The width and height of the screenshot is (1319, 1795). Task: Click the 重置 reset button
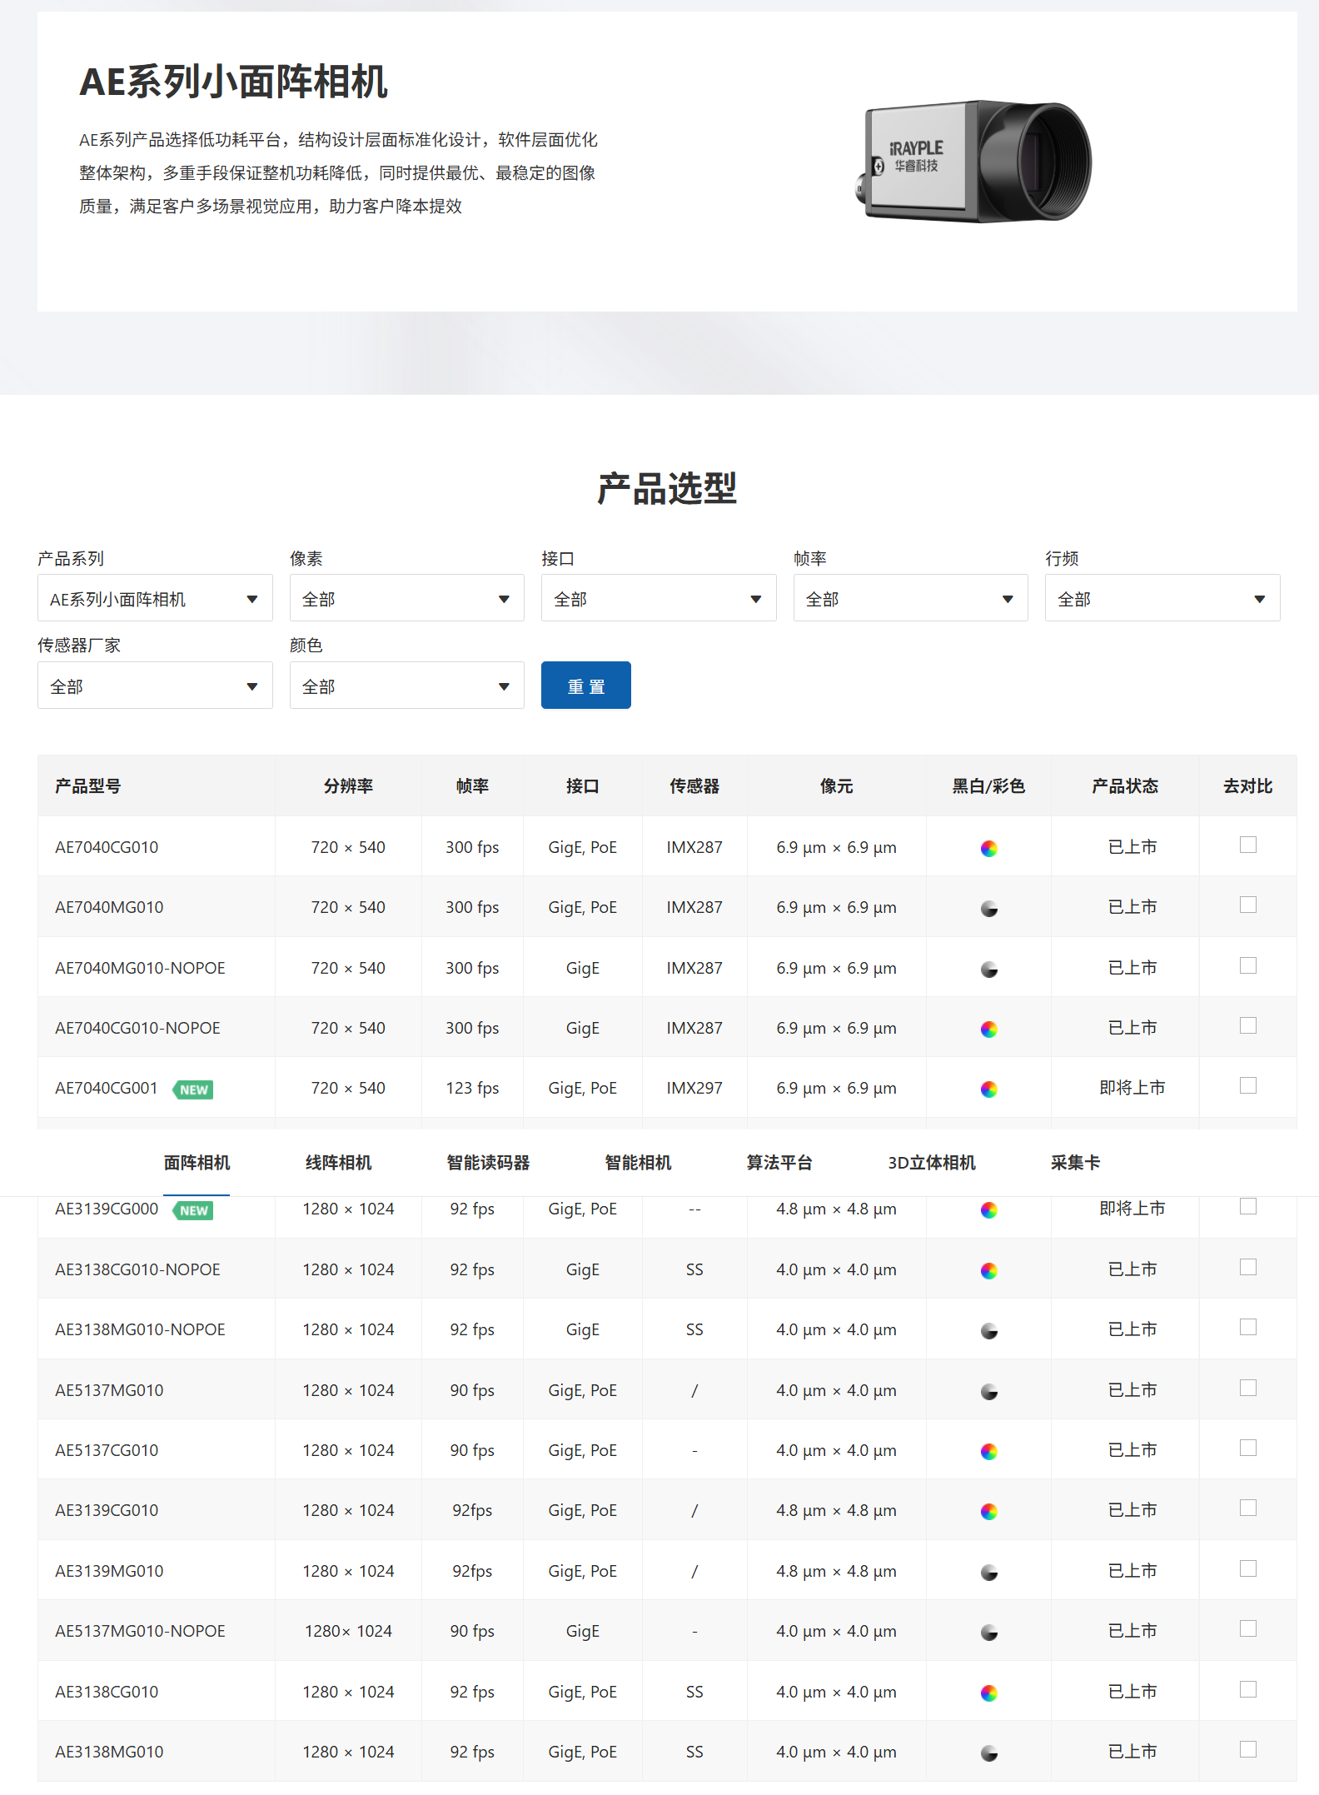click(x=586, y=686)
